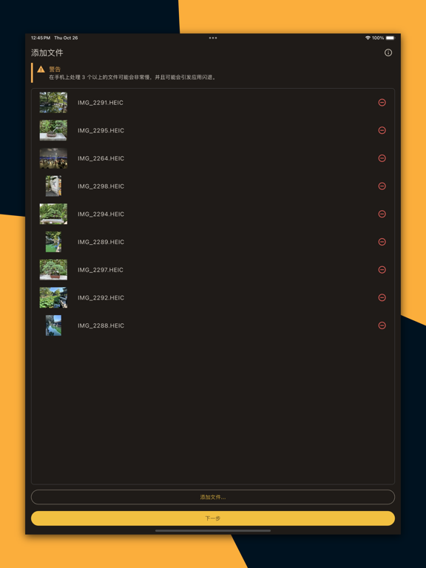Viewport: 426px width, 568px height.
Task: Click the yellow 下一步 button
Action: 213,518
